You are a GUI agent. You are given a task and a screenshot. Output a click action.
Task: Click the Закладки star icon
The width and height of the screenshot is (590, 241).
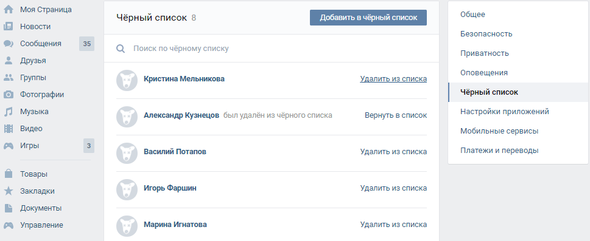pos(9,191)
